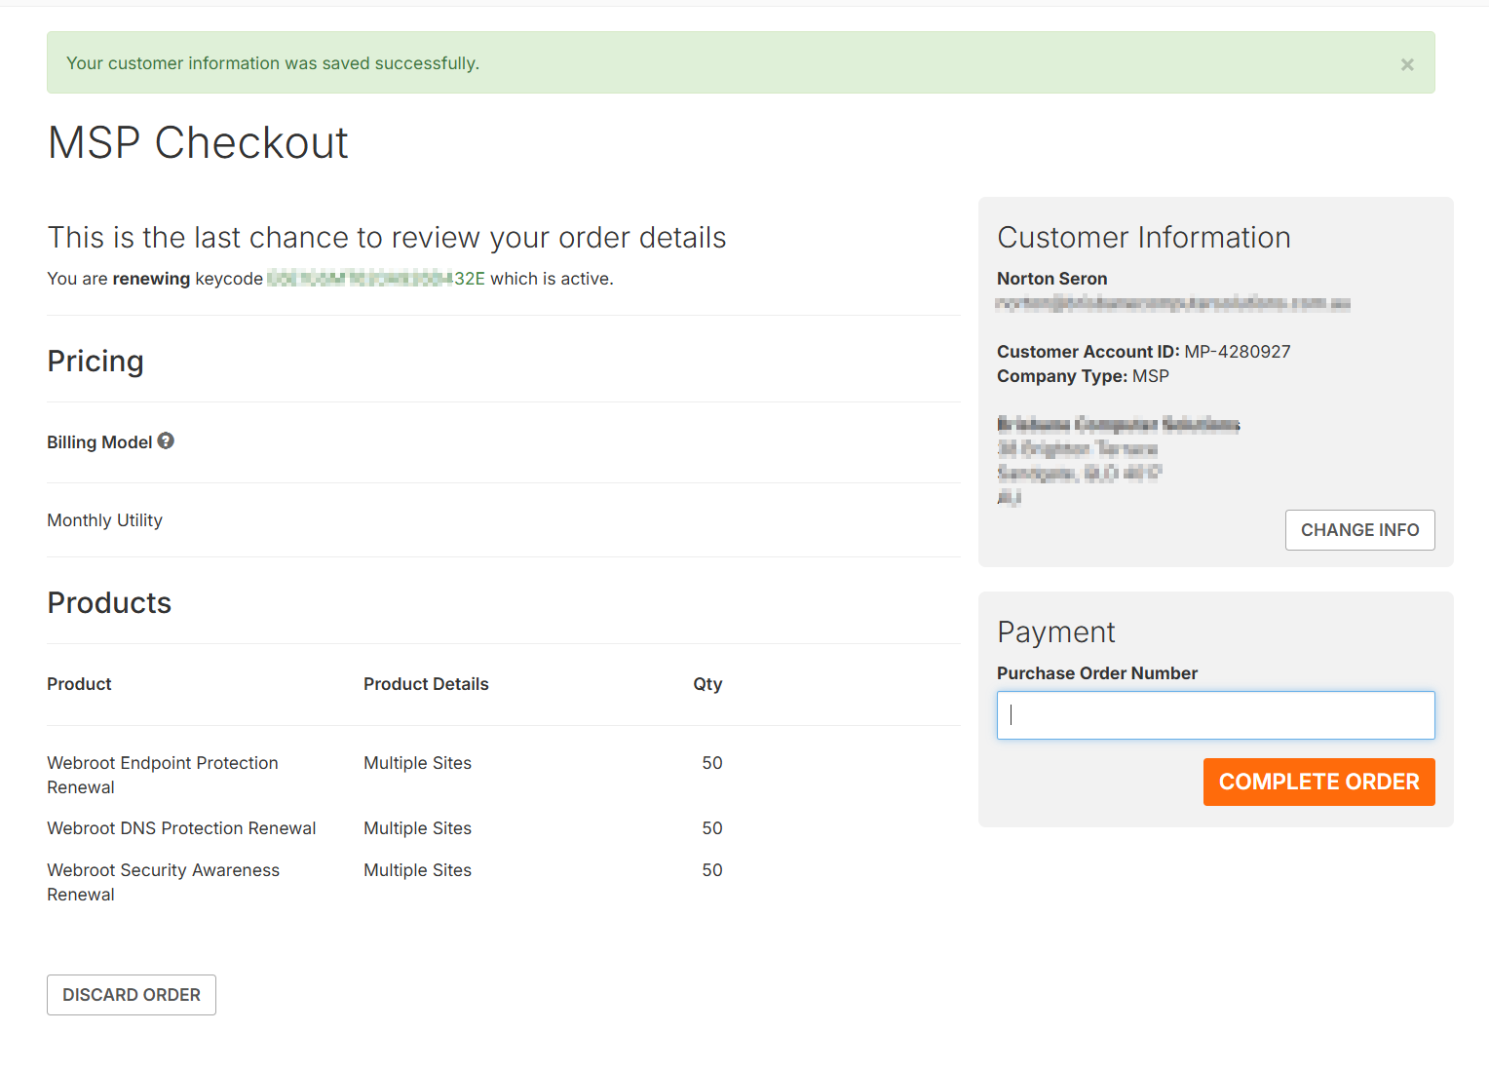Dismiss the success alert with the X

point(1407,64)
